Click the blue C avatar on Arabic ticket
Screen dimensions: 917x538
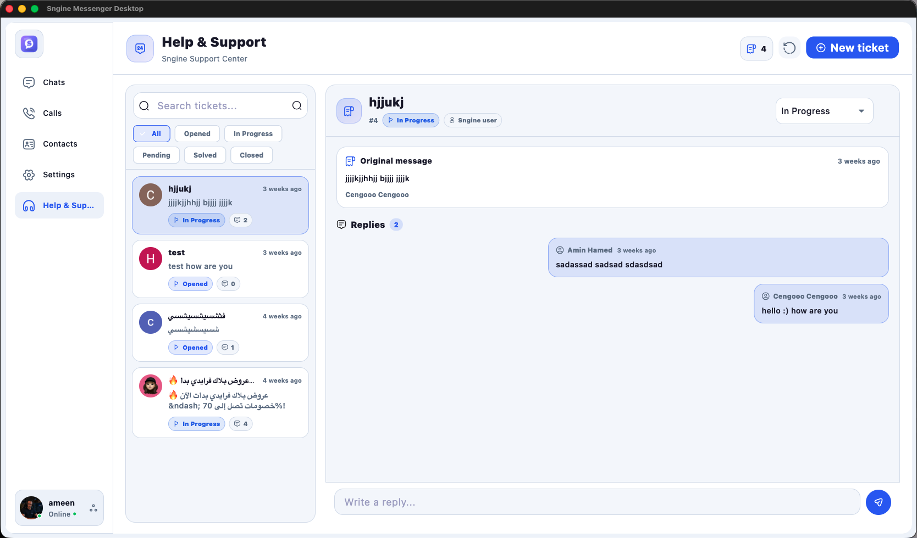pos(151,322)
